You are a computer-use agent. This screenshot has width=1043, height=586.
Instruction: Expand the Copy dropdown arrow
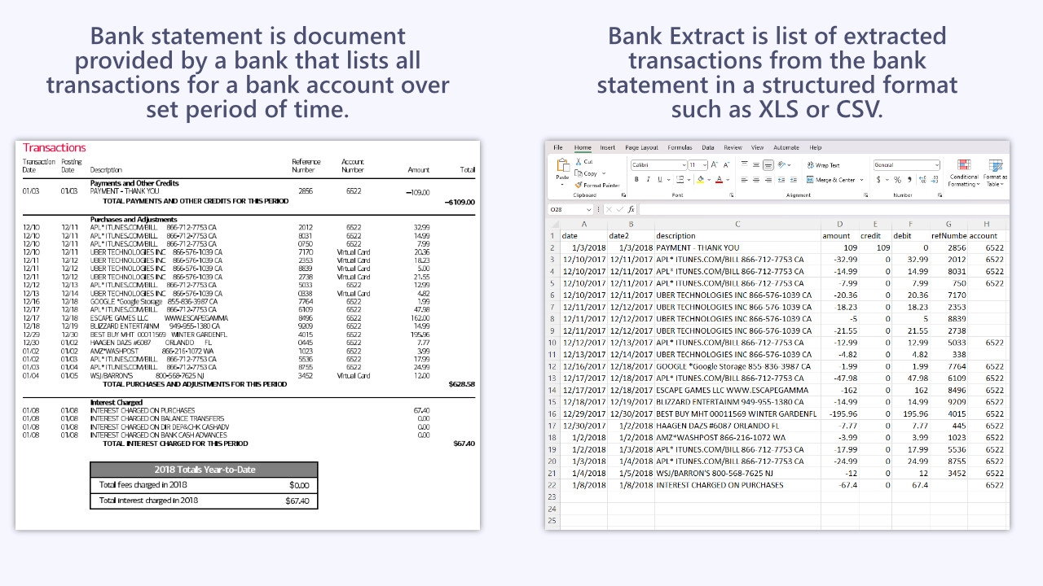[604, 173]
